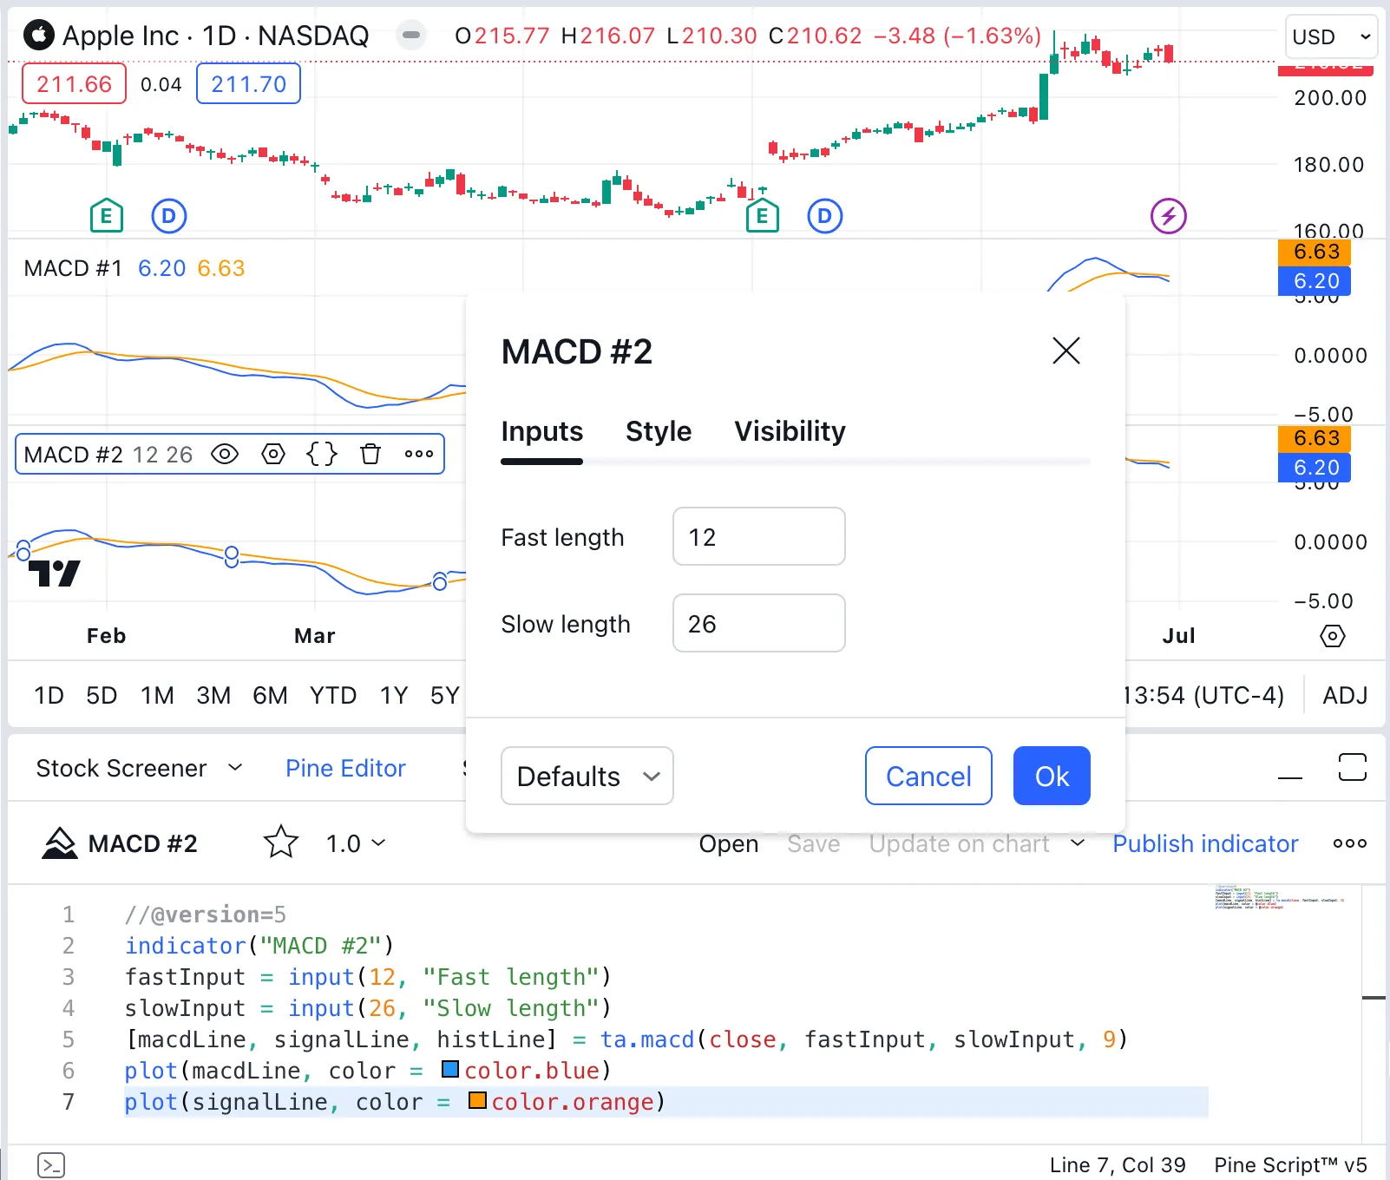Open MACD #2 settings hexagon icon
1390x1180 pixels.
click(273, 454)
